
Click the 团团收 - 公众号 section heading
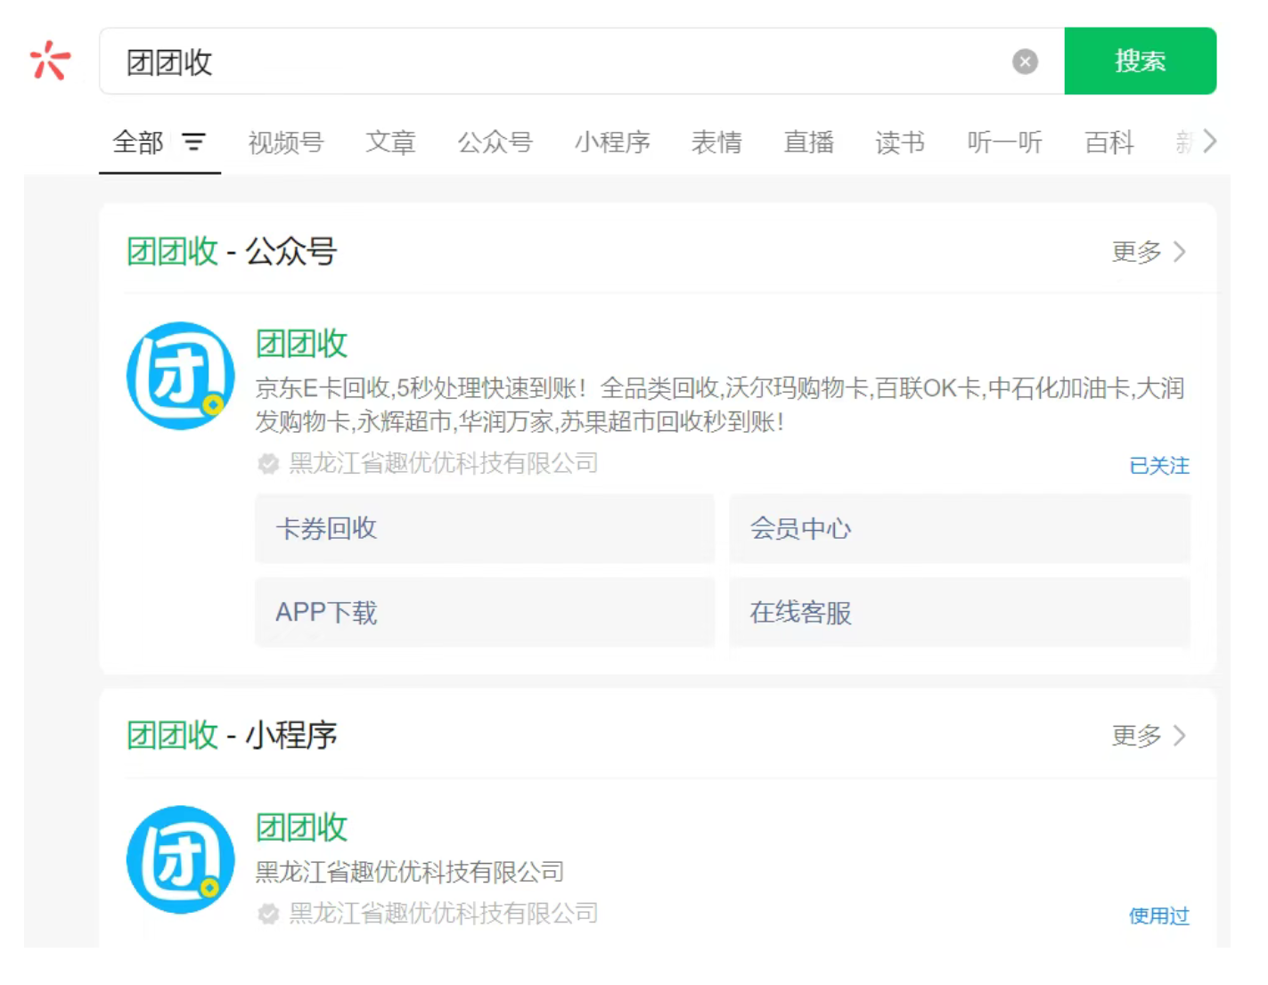232,252
